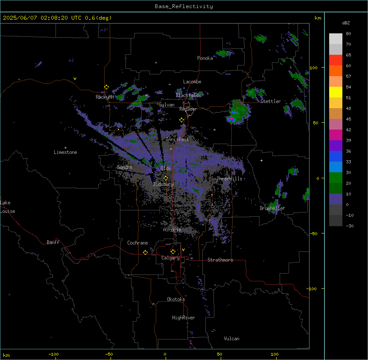Click the yellow V marker northeast of Calgary
Viewport: 368px width, 360px height.
click(183, 250)
